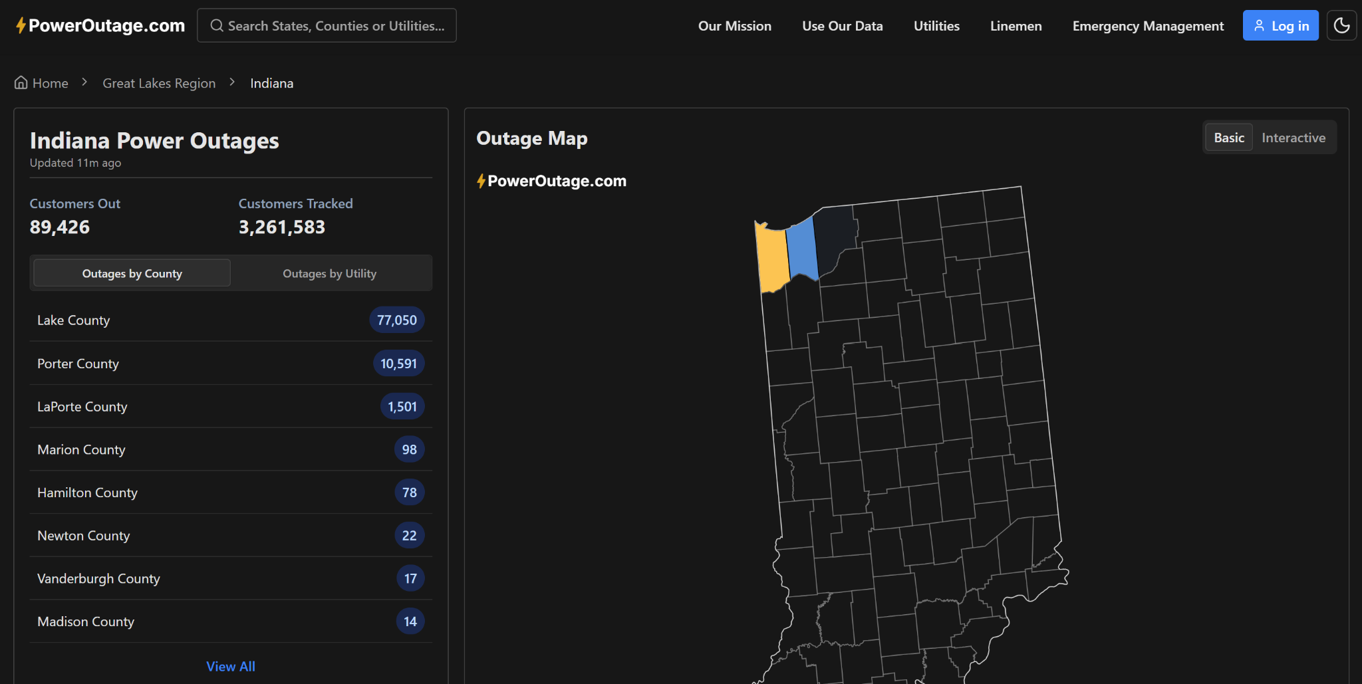Open the Linemen menu item

click(x=1016, y=26)
